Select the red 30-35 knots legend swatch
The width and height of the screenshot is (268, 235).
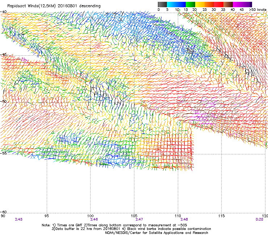pyautogui.click(x=219, y=4)
